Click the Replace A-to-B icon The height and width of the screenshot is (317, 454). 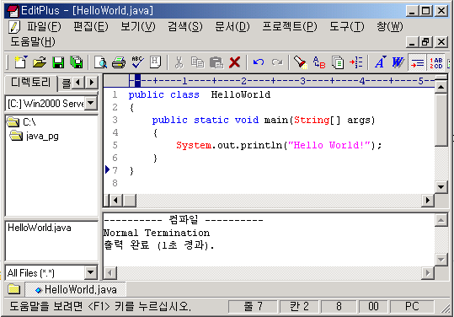click(319, 62)
